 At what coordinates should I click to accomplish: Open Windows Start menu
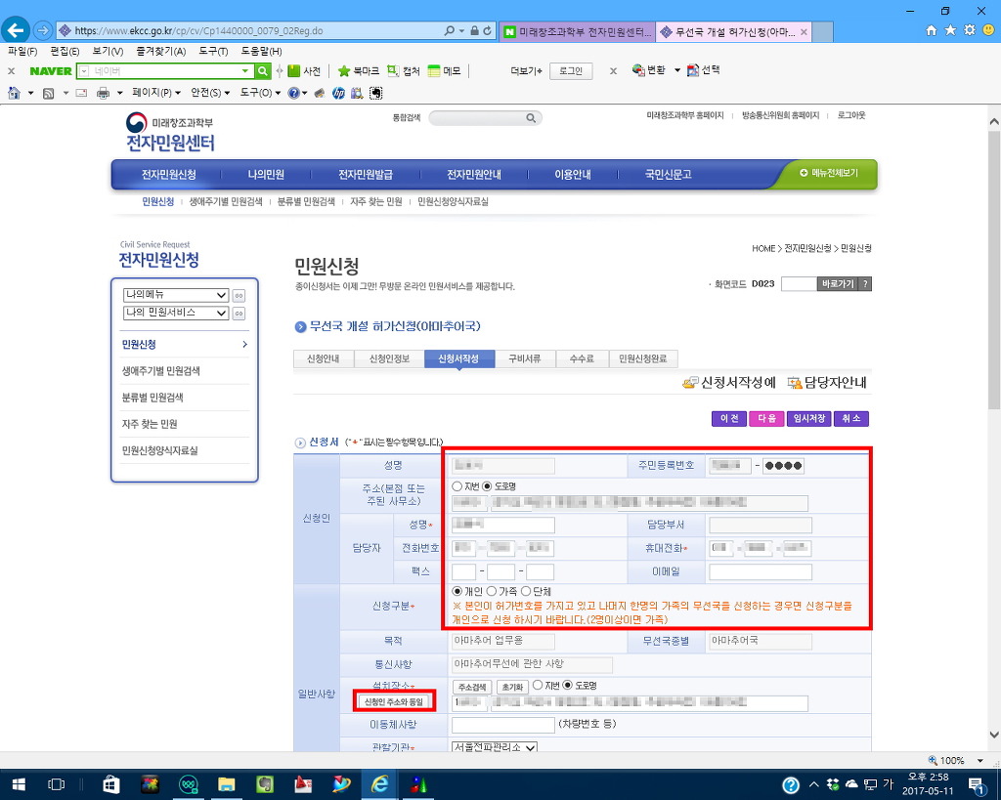[x=19, y=784]
